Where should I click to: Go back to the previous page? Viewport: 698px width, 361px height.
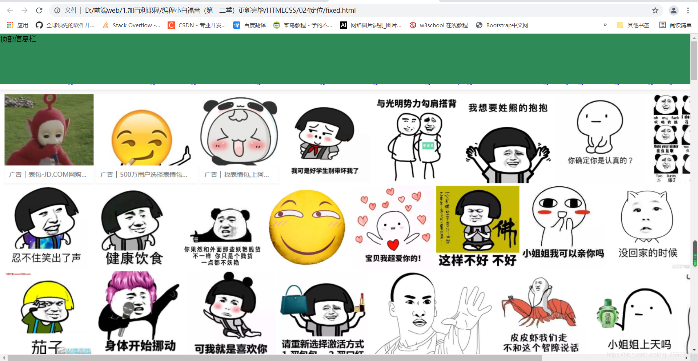(x=10, y=11)
